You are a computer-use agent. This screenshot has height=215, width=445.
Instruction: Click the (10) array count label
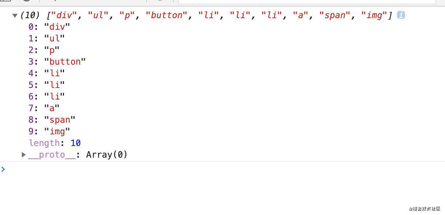[30, 15]
